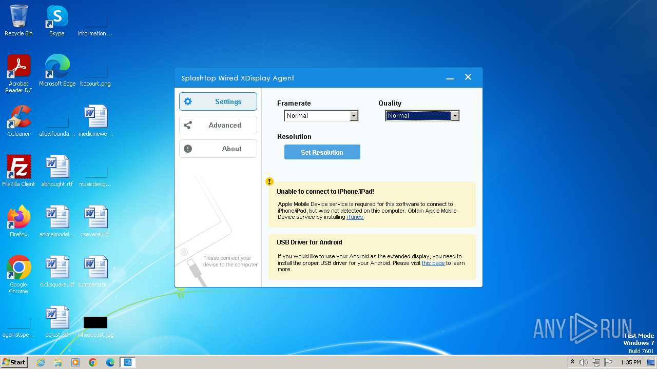The image size is (657, 369).
Task: Open the volume speaker tray icon
Action: point(584,362)
